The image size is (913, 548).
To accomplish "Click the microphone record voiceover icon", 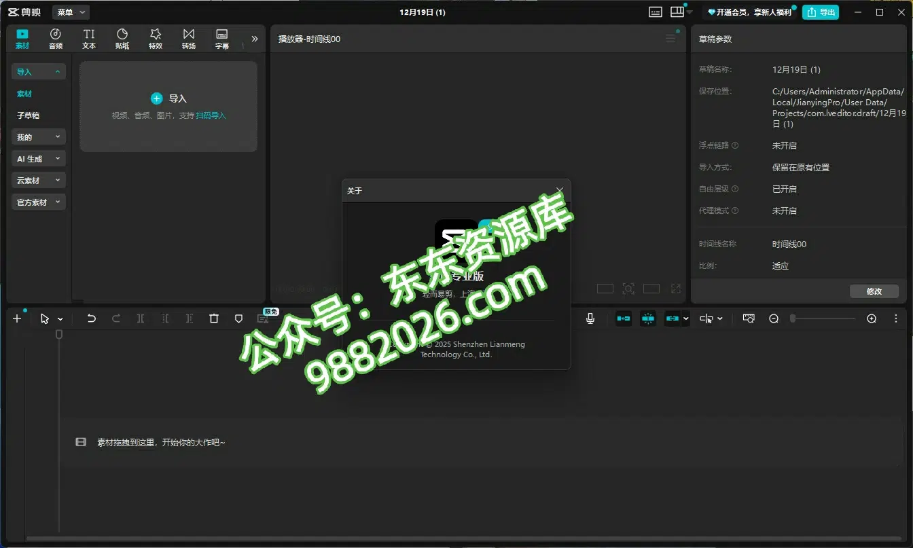I will [x=590, y=318].
